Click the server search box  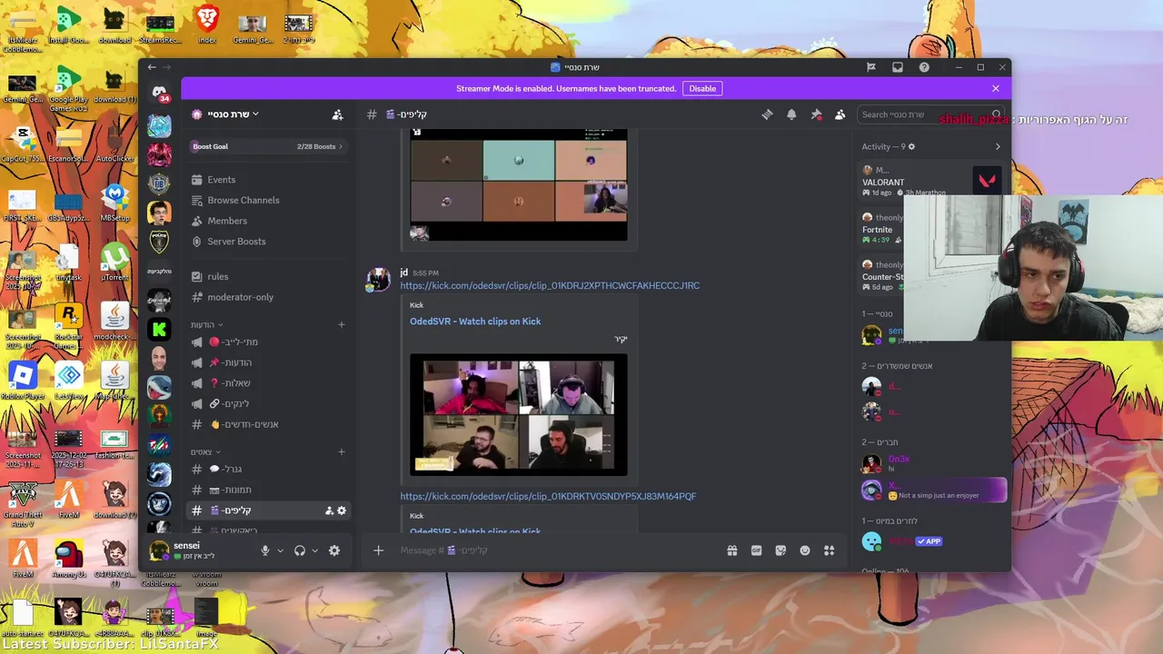point(930,114)
